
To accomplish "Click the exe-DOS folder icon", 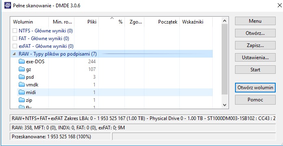I will point(22,62).
